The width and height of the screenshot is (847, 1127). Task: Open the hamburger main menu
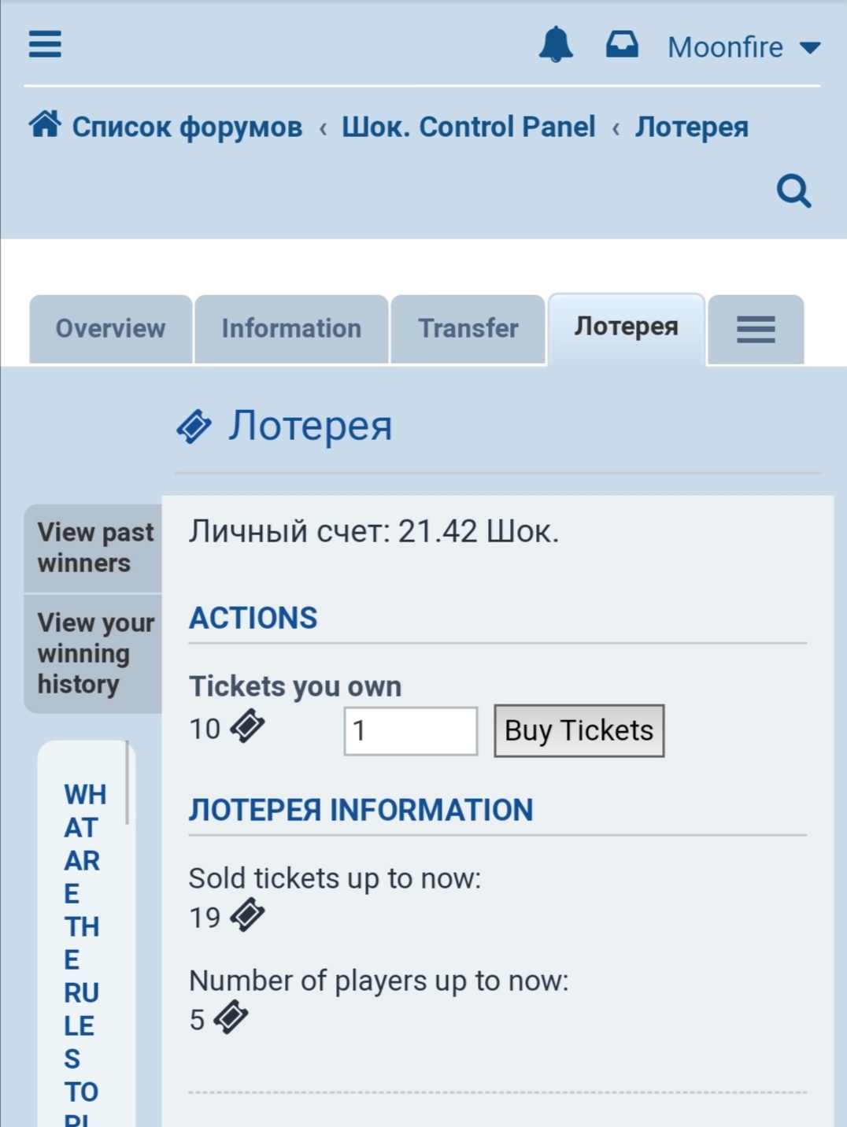click(45, 44)
